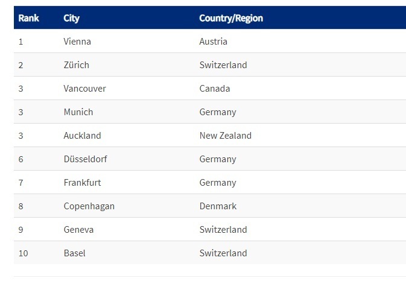Click Munich in the City column

pyautogui.click(x=78, y=112)
